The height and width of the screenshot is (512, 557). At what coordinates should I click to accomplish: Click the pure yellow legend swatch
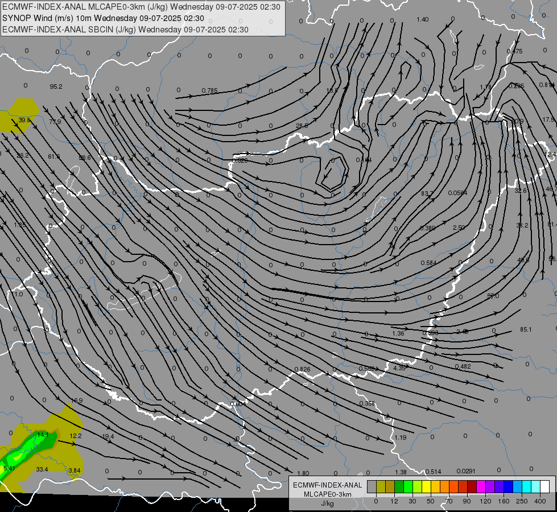click(426, 487)
